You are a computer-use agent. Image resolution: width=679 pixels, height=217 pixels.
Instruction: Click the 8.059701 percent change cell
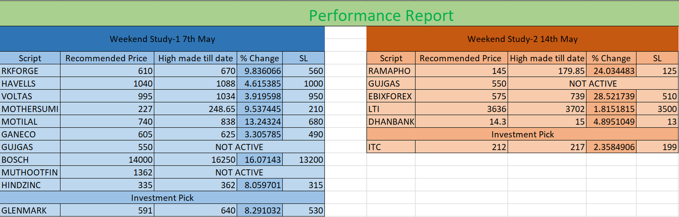(260, 185)
